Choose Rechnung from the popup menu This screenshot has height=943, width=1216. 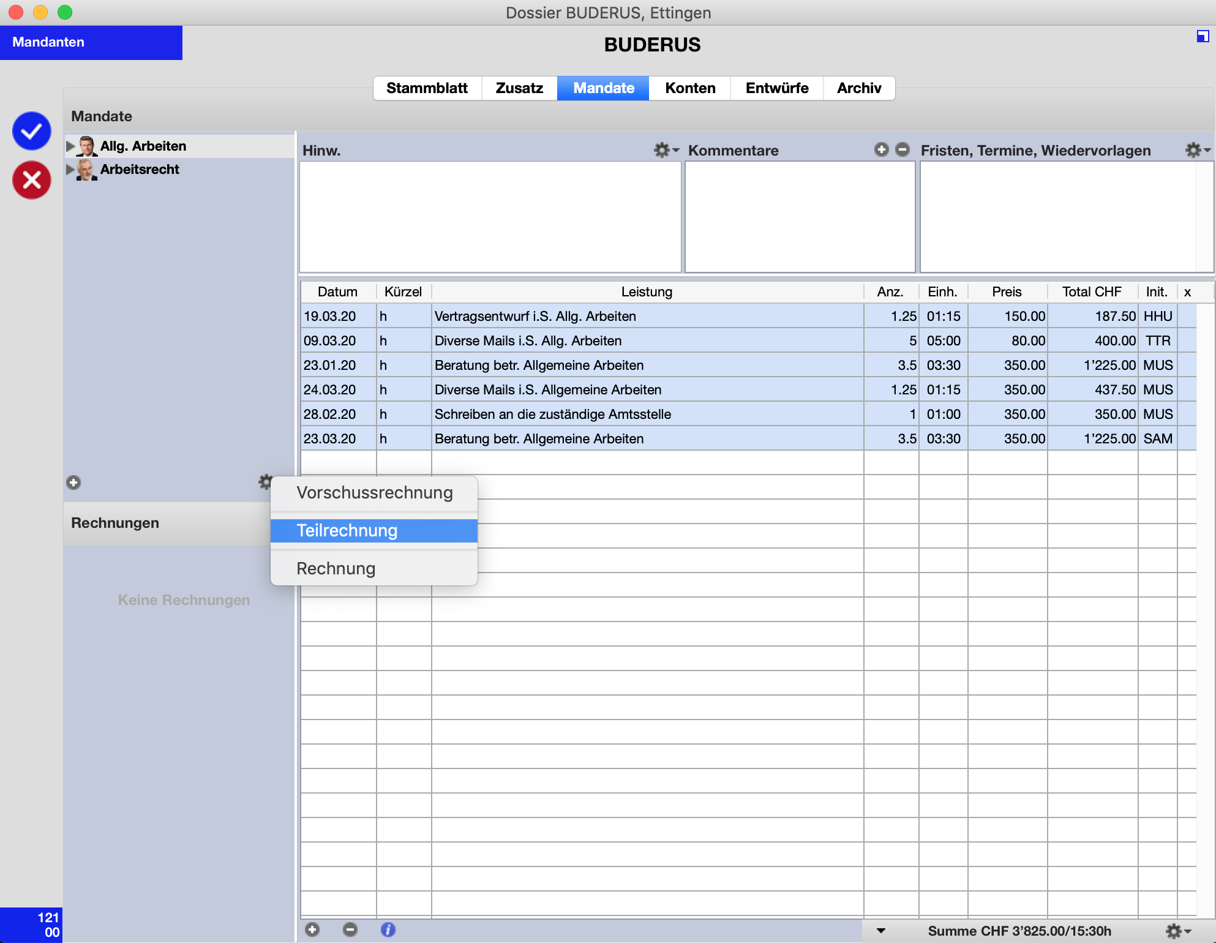click(374, 569)
